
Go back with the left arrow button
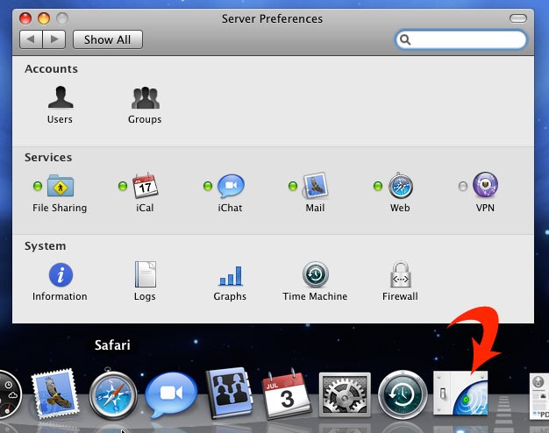click(31, 39)
